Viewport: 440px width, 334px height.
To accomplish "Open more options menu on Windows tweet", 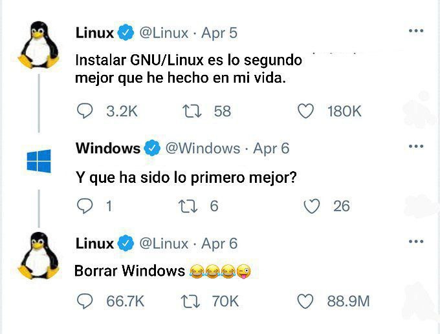I will click(416, 146).
